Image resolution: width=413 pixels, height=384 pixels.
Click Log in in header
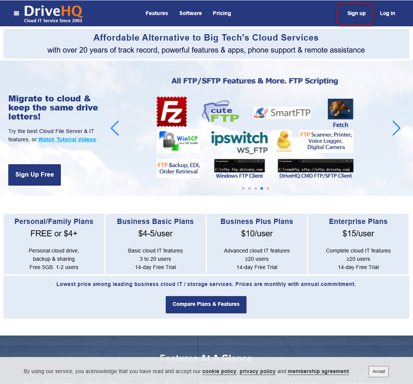[387, 13]
